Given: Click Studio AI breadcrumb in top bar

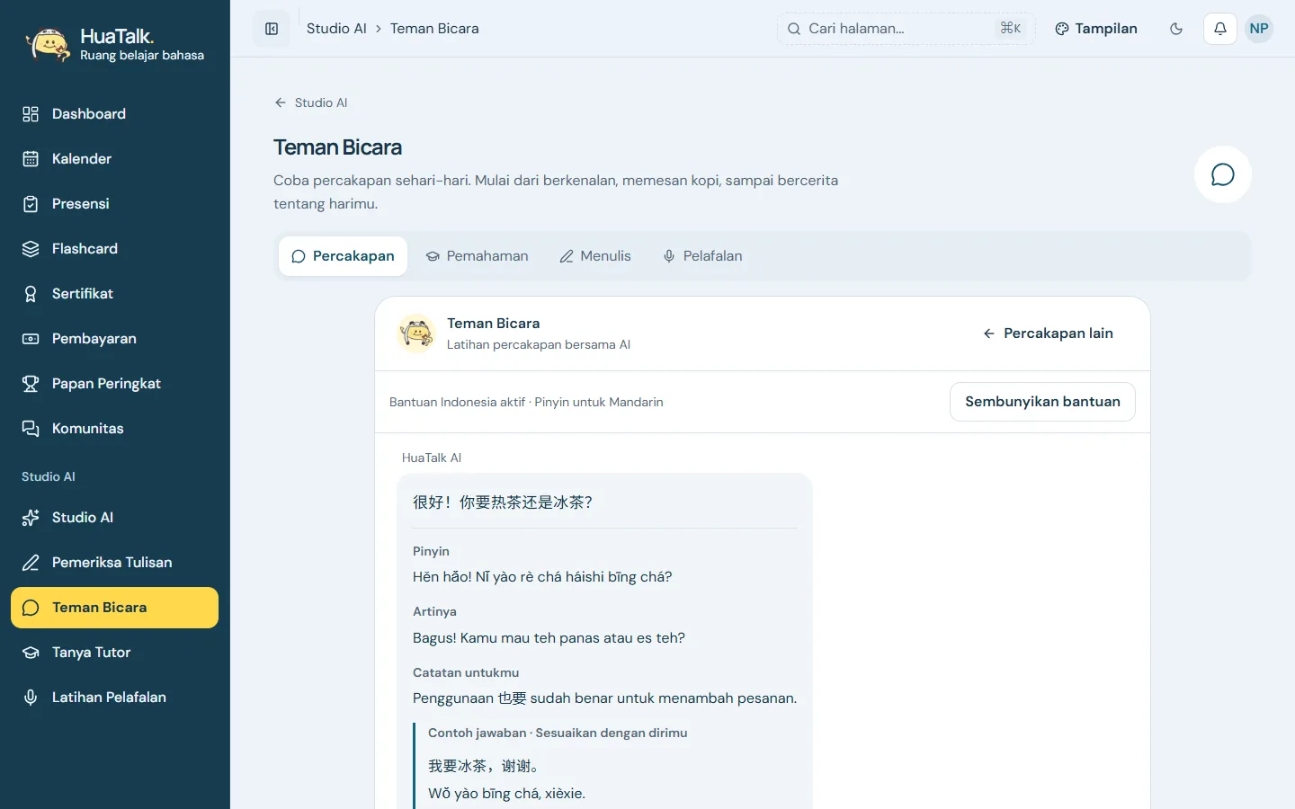Looking at the screenshot, I should tap(336, 29).
